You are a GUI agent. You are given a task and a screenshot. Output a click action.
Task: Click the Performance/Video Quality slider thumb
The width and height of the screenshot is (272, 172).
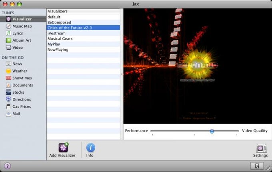click(x=212, y=131)
